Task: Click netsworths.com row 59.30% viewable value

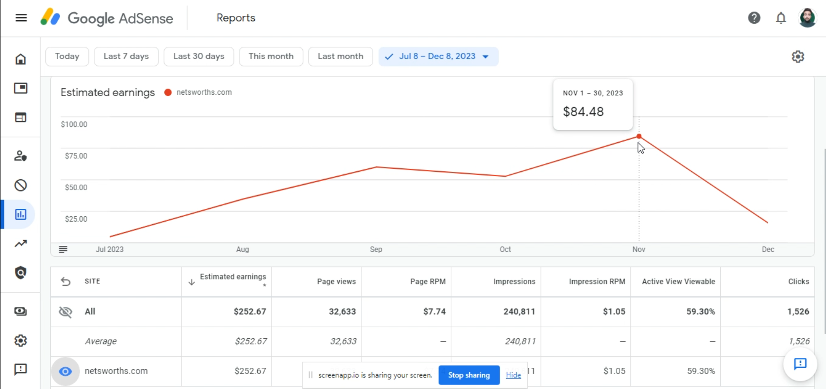Action: pyautogui.click(x=701, y=371)
